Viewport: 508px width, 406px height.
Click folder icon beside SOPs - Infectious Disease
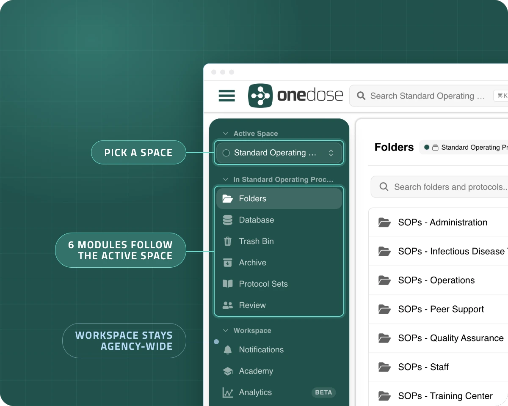[x=384, y=251]
